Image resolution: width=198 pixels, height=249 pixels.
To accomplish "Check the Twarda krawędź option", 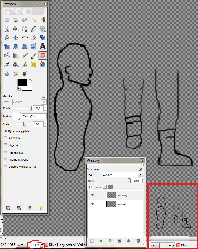I will pyautogui.click(x=6, y=159).
